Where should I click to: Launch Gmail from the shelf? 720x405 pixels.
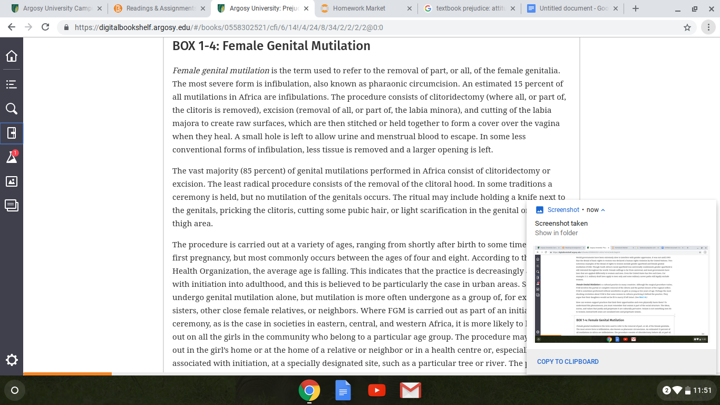[410, 391]
